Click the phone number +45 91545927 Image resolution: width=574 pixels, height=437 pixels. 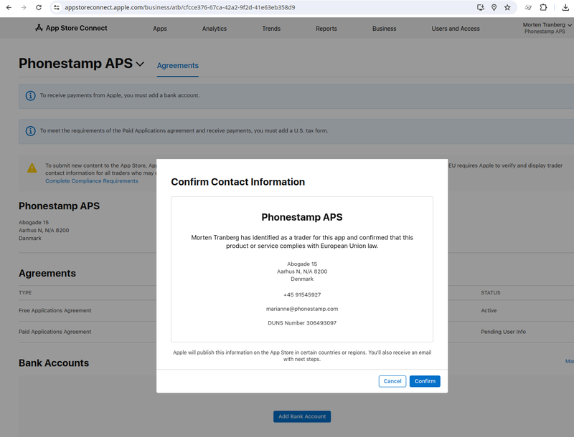click(x=302, y=294)
